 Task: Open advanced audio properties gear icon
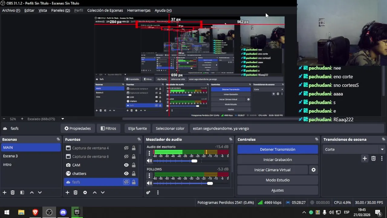(148, 193)
